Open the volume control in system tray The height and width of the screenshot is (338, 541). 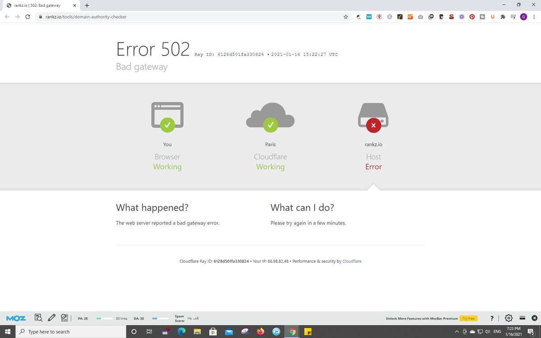(x=487, y=332)
